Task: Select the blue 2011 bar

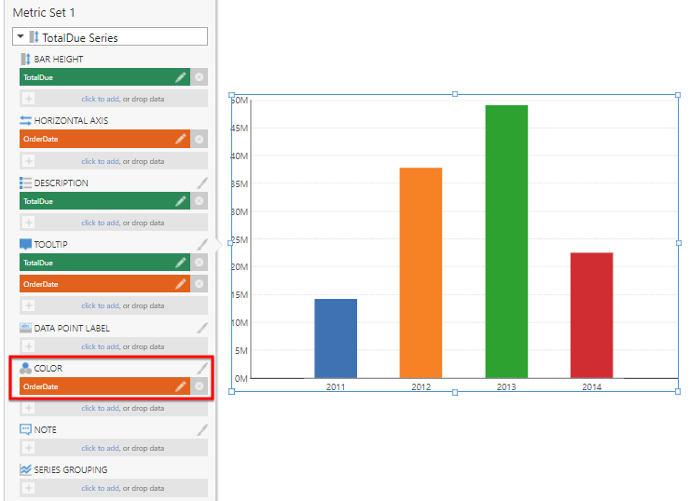Action: pos(336,338)
